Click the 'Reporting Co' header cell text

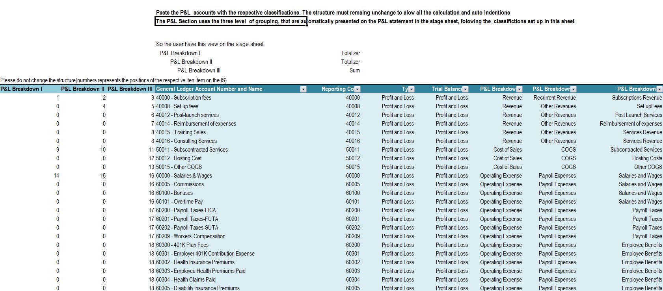tap(338, 89)
